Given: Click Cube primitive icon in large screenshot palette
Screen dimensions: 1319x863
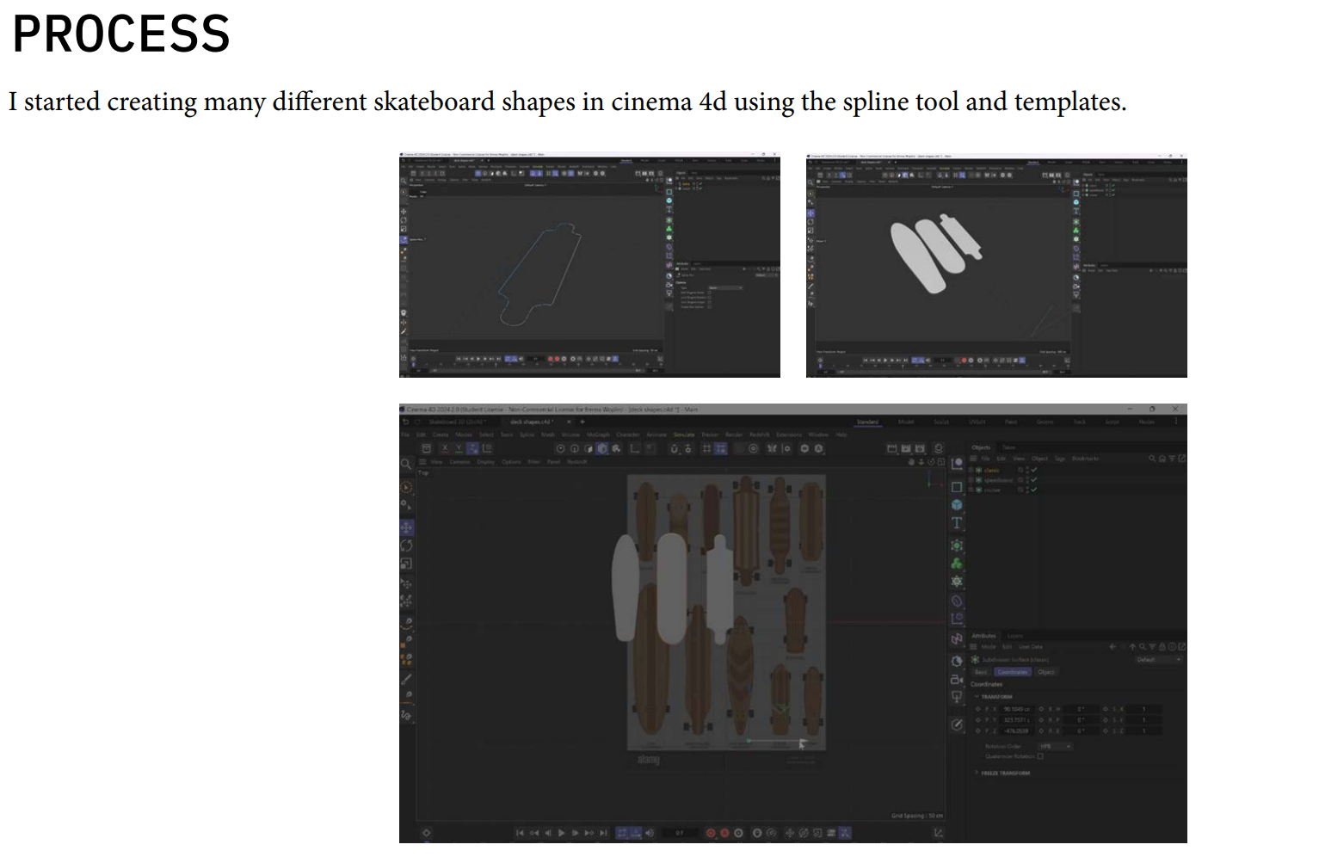Looking at the screenshot, I should [x=957, y=505].
